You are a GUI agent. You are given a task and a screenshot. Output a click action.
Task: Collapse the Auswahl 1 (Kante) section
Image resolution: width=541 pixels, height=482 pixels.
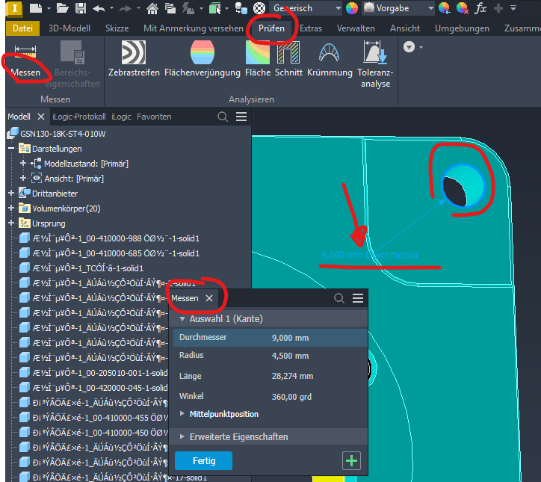(182, 319)
